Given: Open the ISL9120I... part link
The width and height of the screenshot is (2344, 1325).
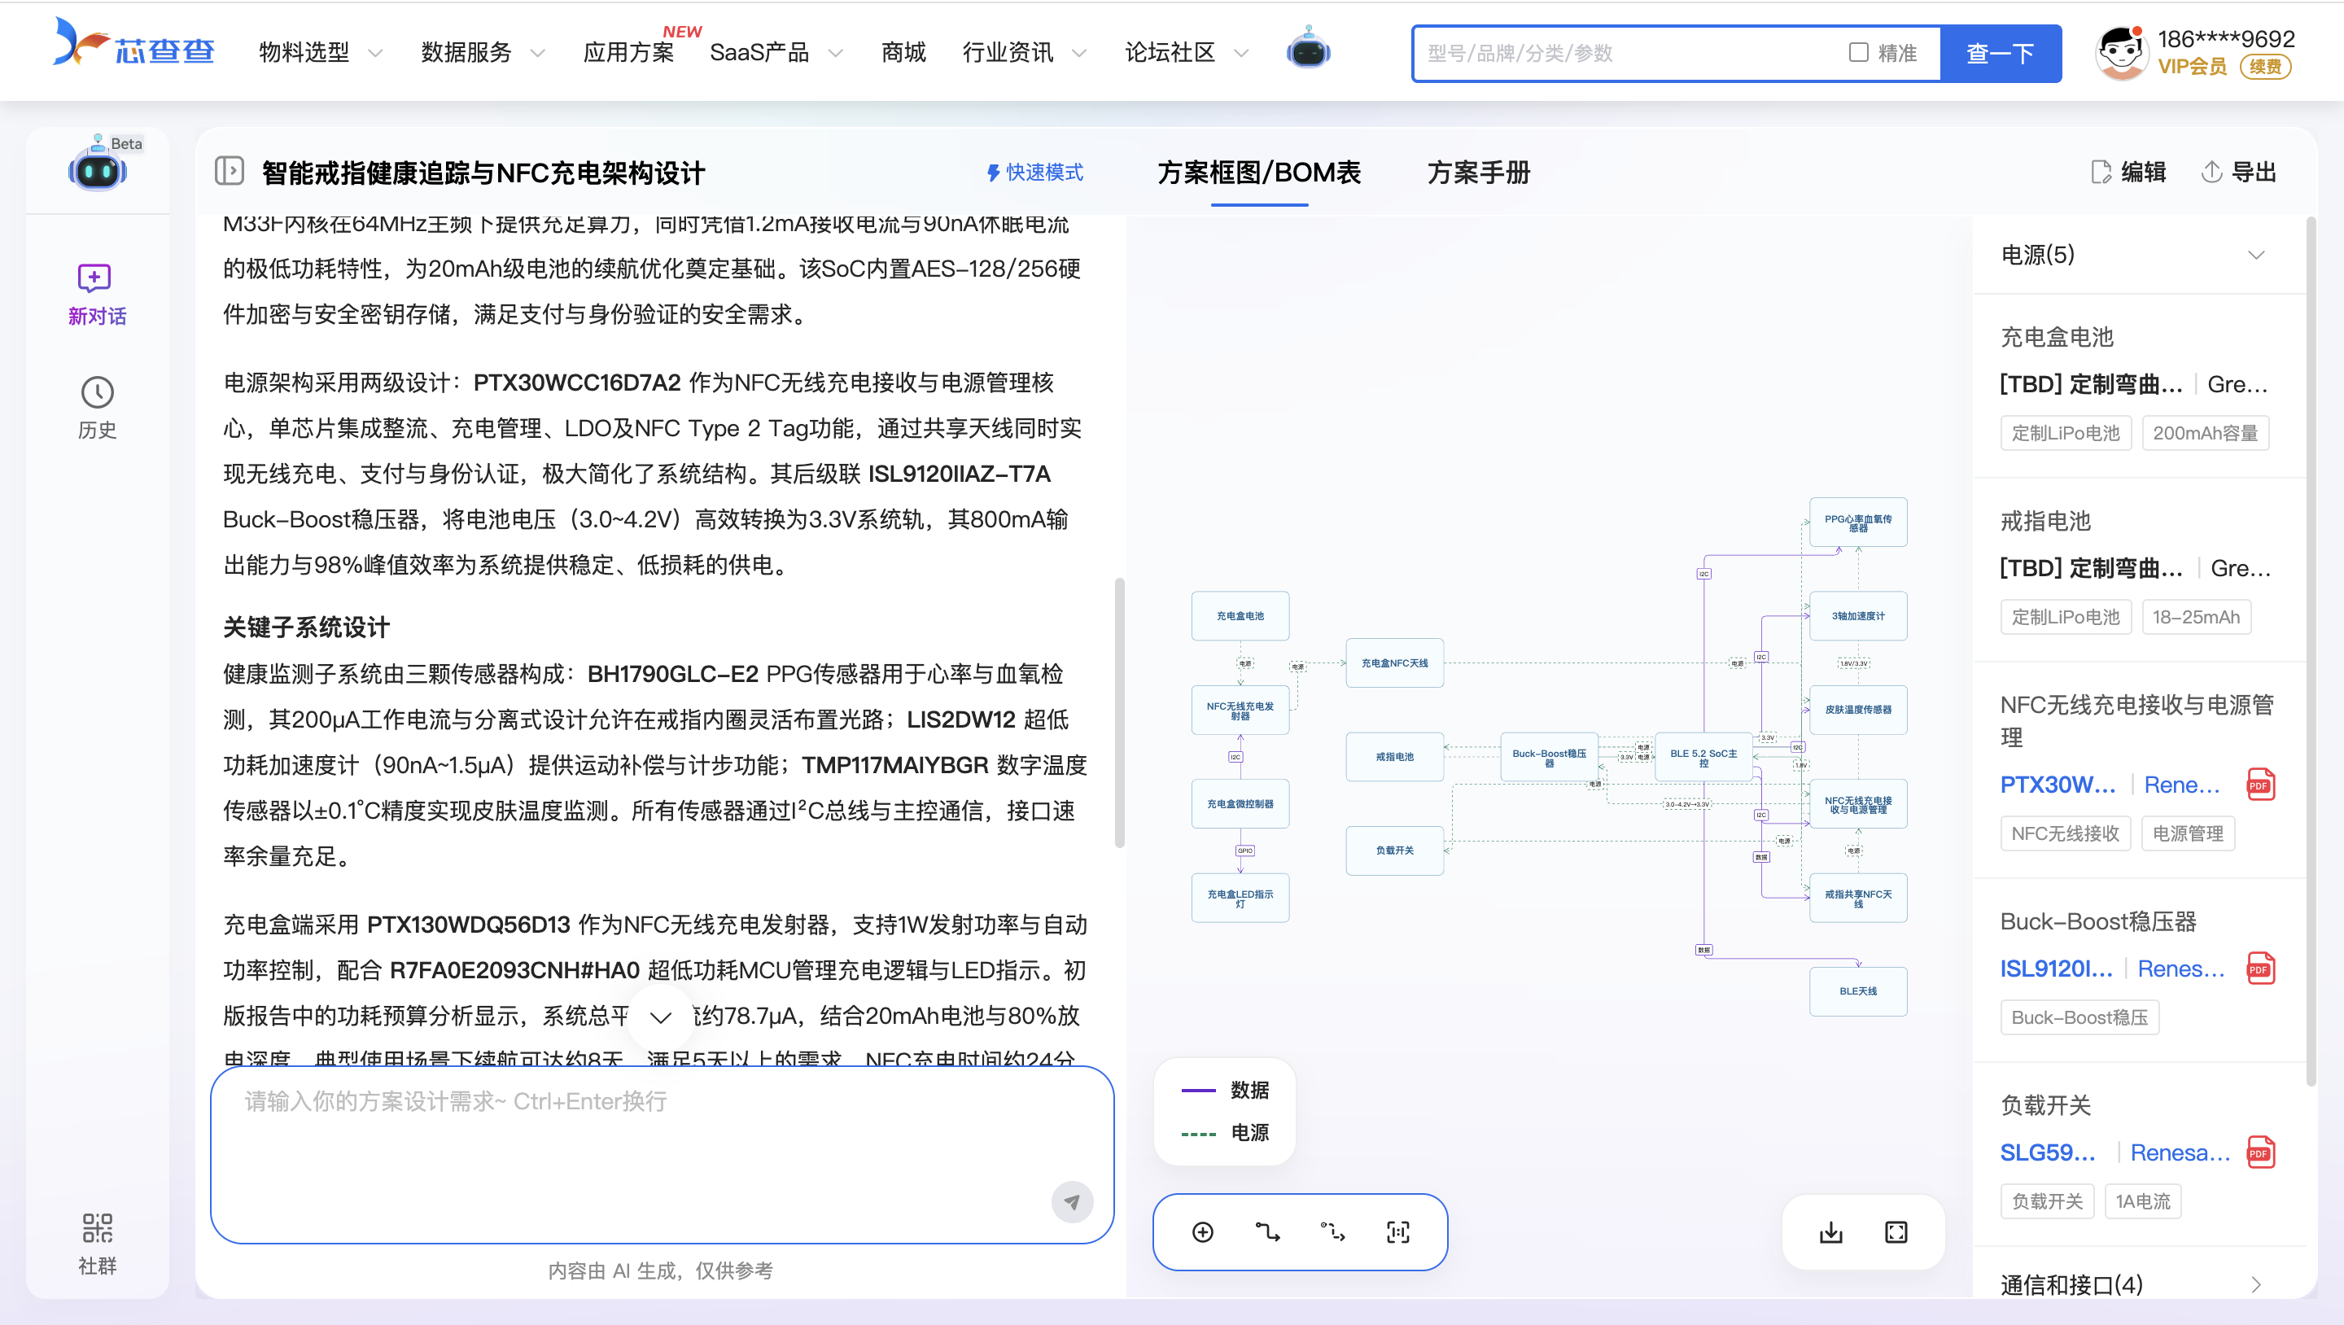Looking at the screenshot, I should click(2056, 969).
